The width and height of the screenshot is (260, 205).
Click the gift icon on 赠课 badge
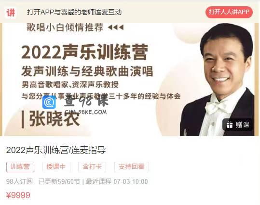click(x=230, y=125)
